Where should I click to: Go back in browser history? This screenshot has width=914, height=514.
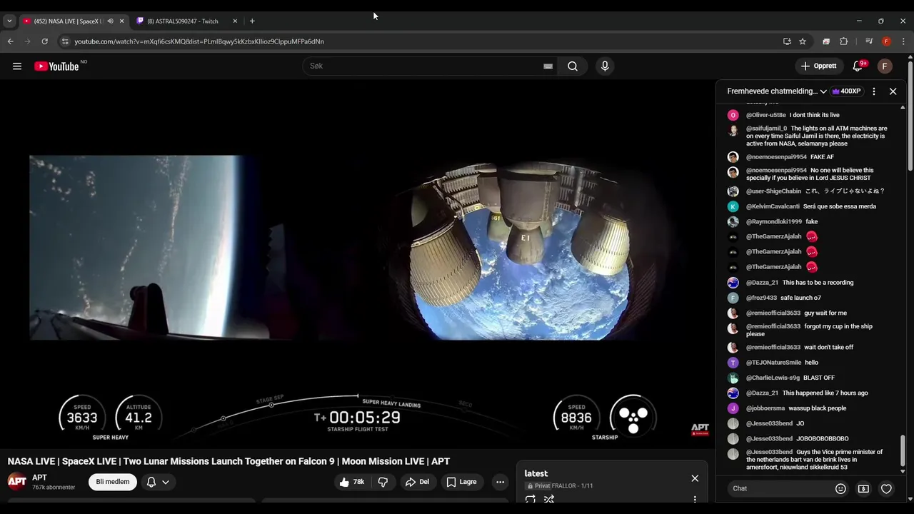11,41
